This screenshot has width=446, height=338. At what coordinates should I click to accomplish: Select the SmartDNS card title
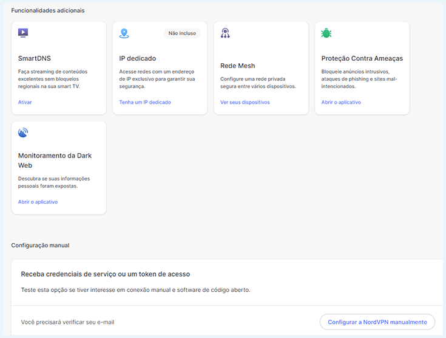(x=35, y=58)
